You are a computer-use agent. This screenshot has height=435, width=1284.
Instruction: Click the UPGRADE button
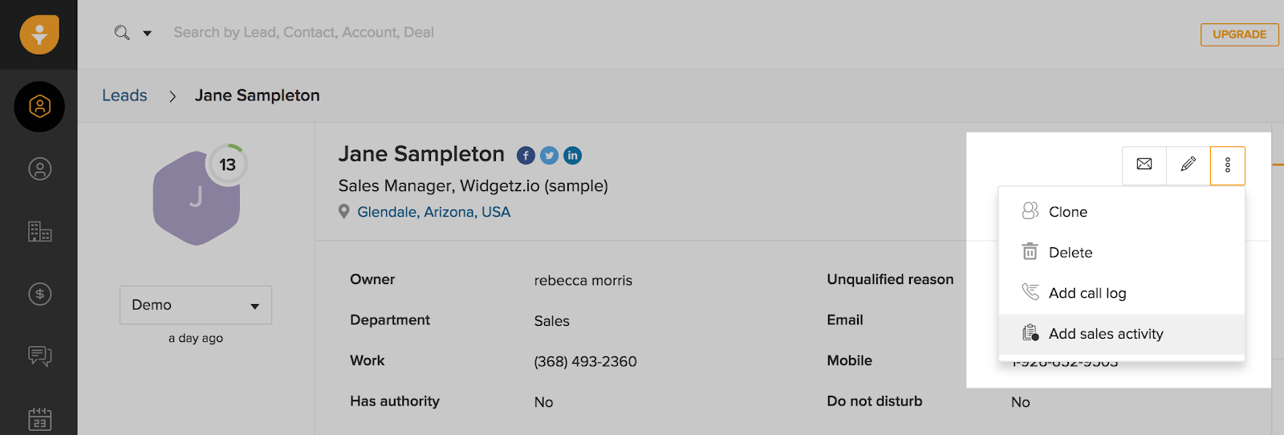point(1239,35)
